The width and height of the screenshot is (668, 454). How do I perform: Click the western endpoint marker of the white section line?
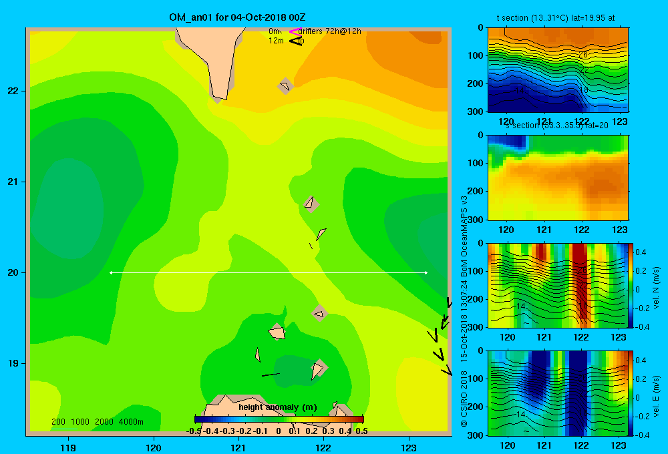(111, 272)
